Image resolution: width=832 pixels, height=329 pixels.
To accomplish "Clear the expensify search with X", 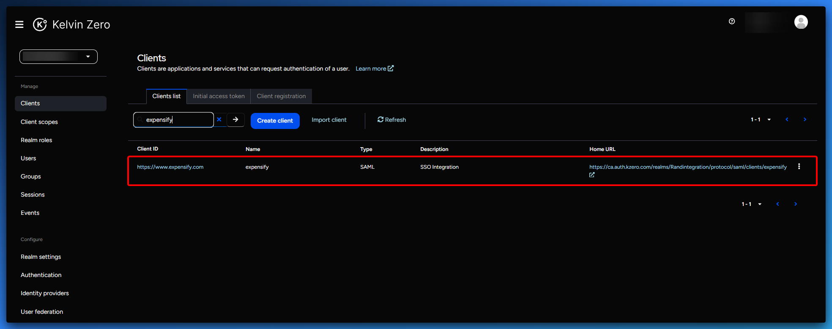I will pyautogui.click(x=219, y=120).
